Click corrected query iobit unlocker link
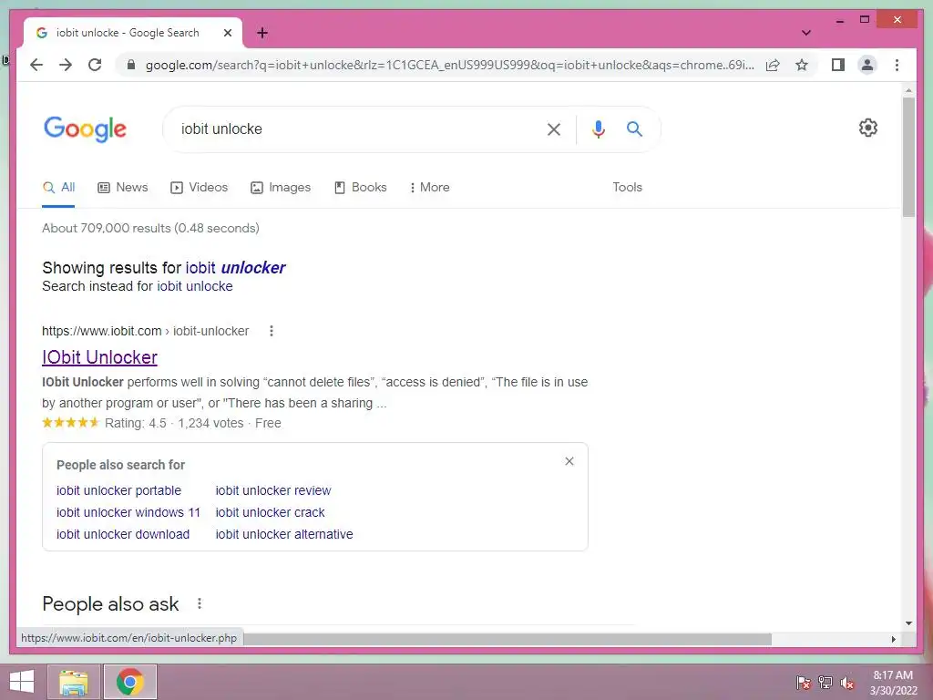This screenshot has width=933, height=700. [236, 268]
